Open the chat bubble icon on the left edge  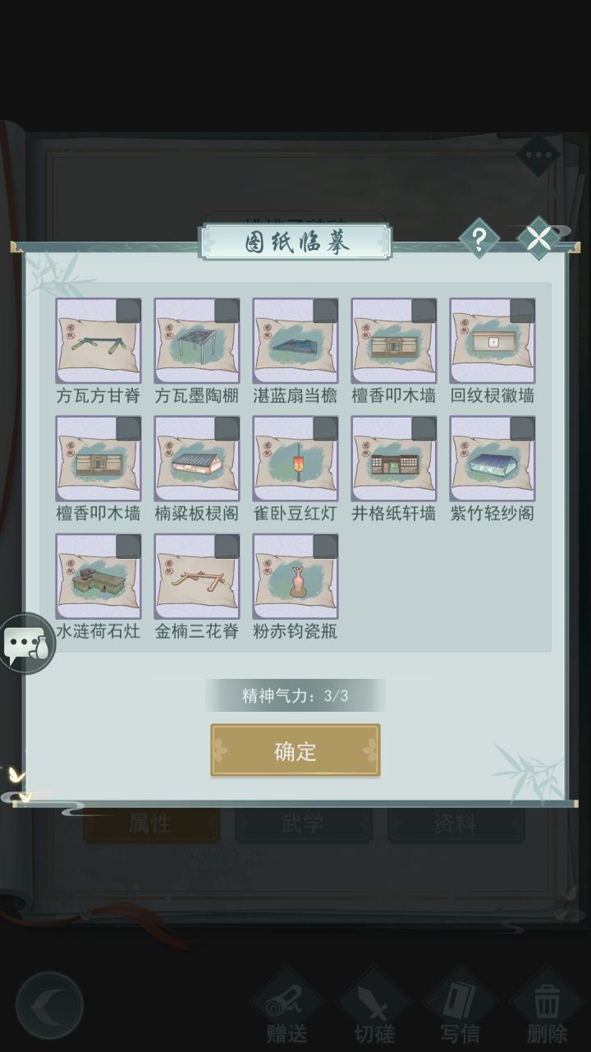[x=26, y=644]
